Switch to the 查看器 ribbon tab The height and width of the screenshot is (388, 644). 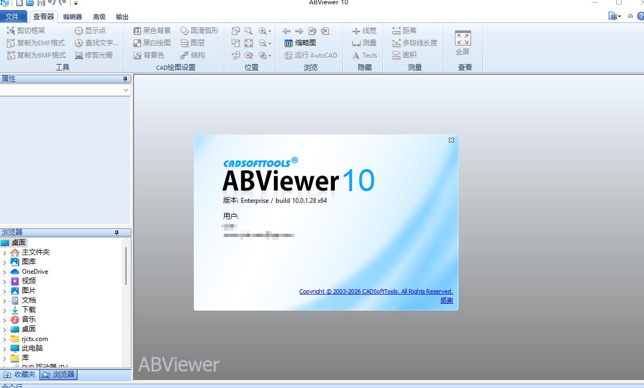tap(44, 17)
